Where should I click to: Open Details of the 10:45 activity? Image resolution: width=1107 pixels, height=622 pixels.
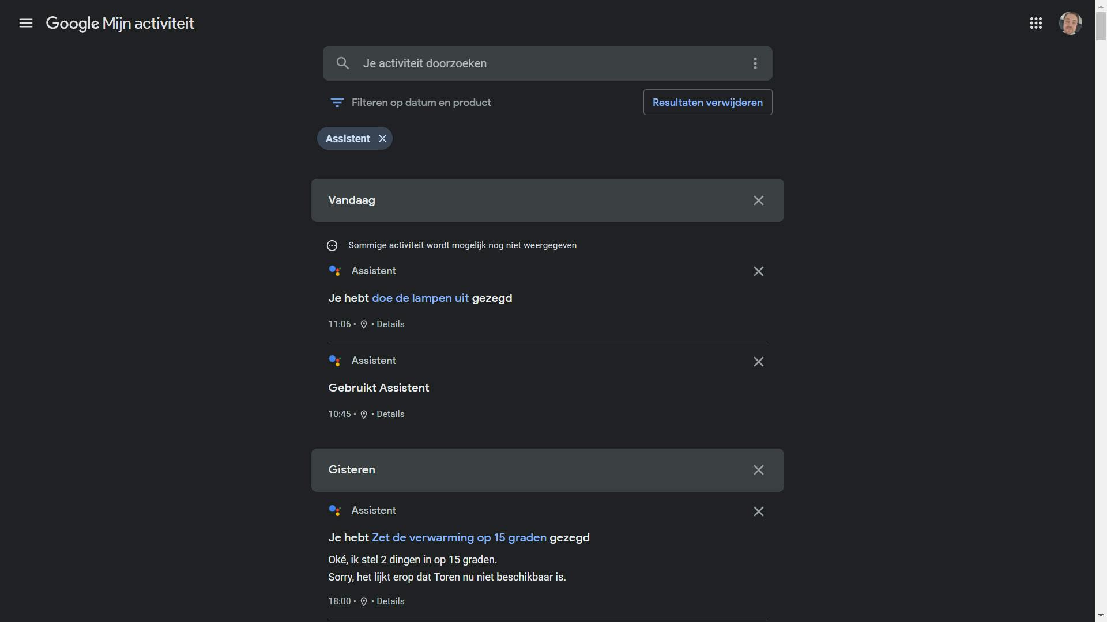390,414
